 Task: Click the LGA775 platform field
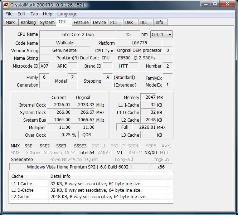click(139, 43)
